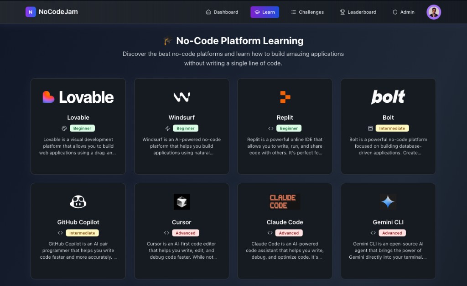Click the Gemini CLI sparkle logo

click(388, 201)
